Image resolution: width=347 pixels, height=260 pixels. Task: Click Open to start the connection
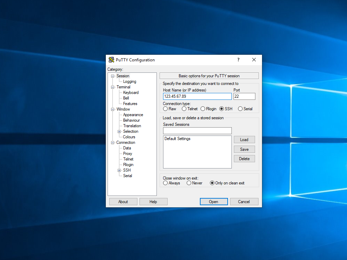(x=213, y=202)
